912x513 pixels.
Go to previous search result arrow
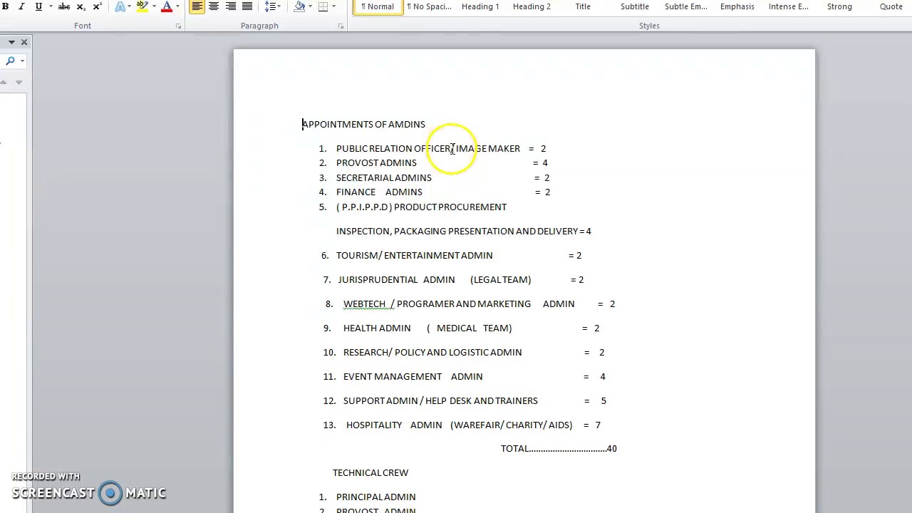[x=4, y=82]
